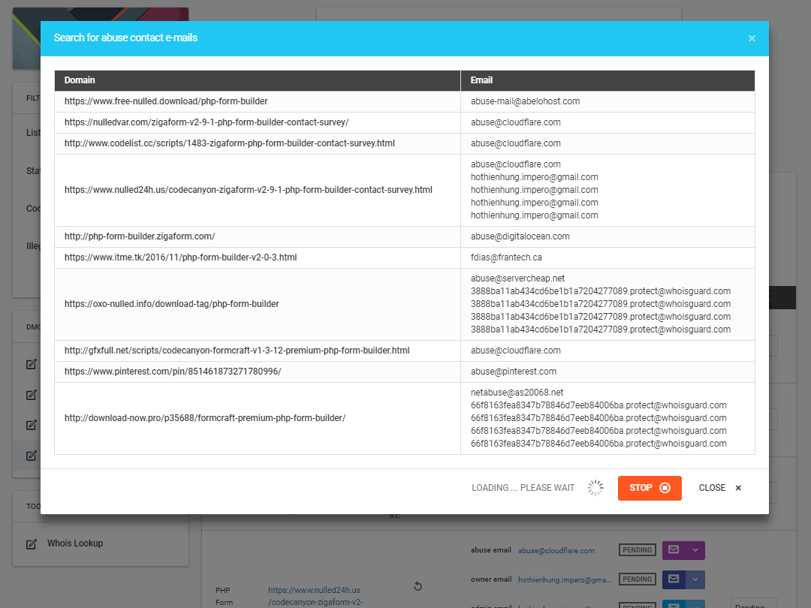This screenshot has height=608, width=811.
Task: Select the abuse@pinterest.com email
Action: (514, 372)
